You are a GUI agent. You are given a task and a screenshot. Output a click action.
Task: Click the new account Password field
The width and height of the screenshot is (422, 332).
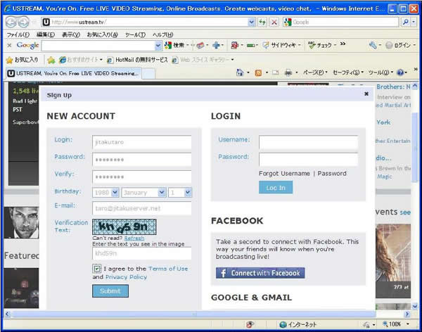pos(142,160)
